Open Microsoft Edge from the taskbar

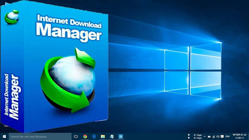[x=94, y=136]
